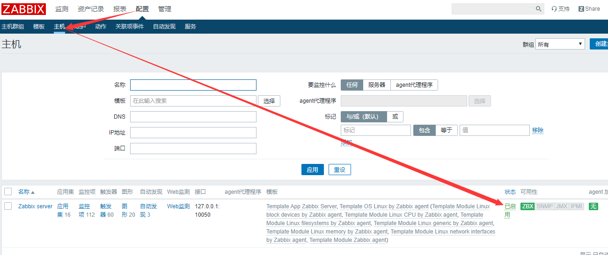Open Template Module Linux memory by Zabbix agent
The height and width of the screenshot is (255, 608).
(x=327, y=231)
